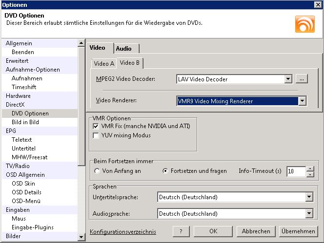Increase Info-Timeout with up arrow
This screenshot has width=324, height=243.
(310, 168)
